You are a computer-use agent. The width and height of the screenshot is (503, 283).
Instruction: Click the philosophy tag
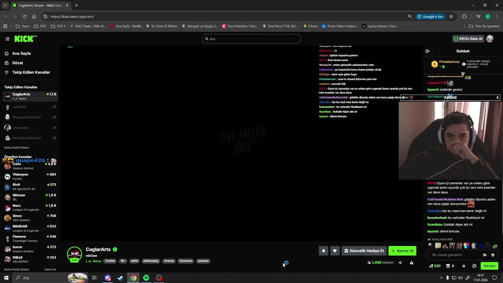tap(151, 261)
